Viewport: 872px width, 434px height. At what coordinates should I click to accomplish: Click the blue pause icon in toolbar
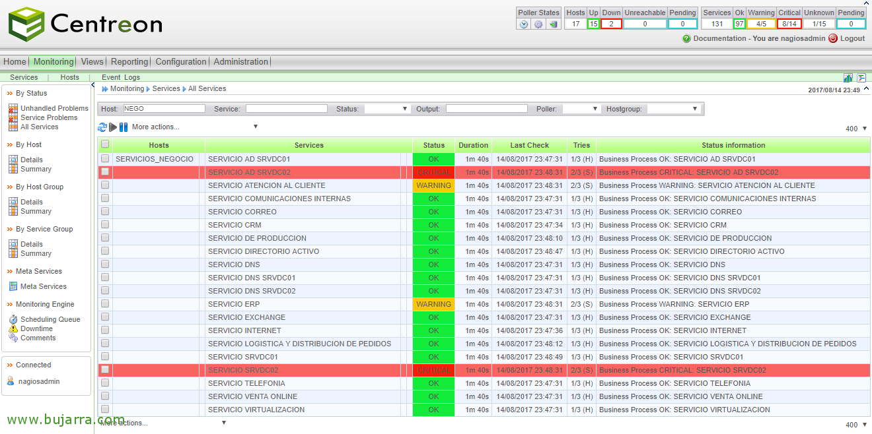click(x=124, y=127)
